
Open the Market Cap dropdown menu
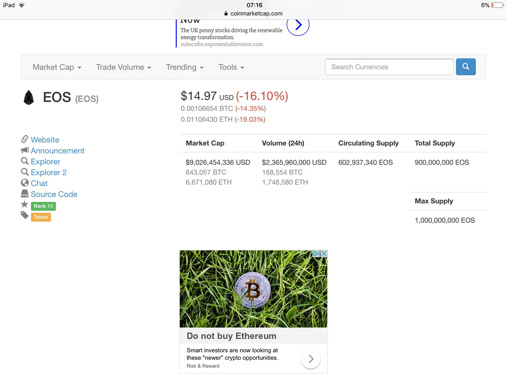pyautogui.click(x=57, y=67)
